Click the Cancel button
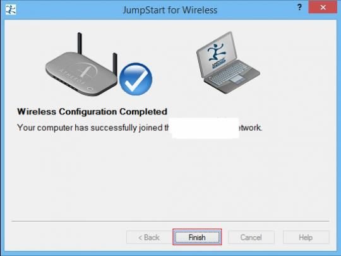The width and height of the screenshot is (341, 256). pyautogui.click(x=251, y=237)
